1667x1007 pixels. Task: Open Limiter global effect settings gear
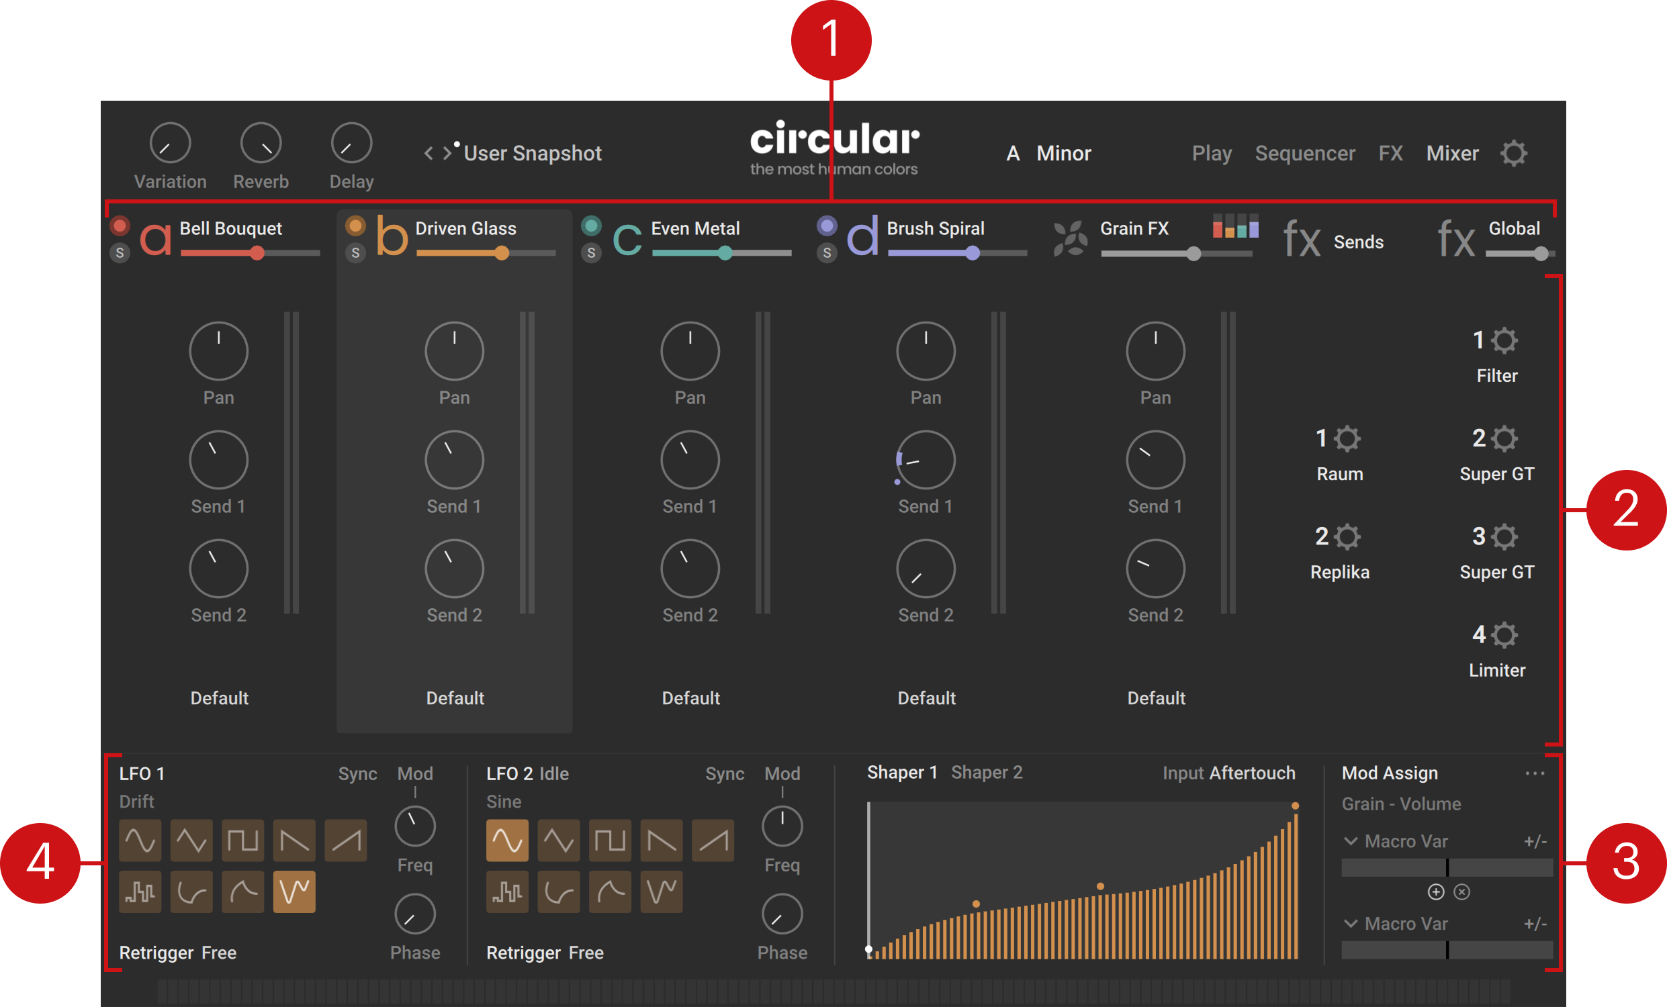[x=1504, y=635]
